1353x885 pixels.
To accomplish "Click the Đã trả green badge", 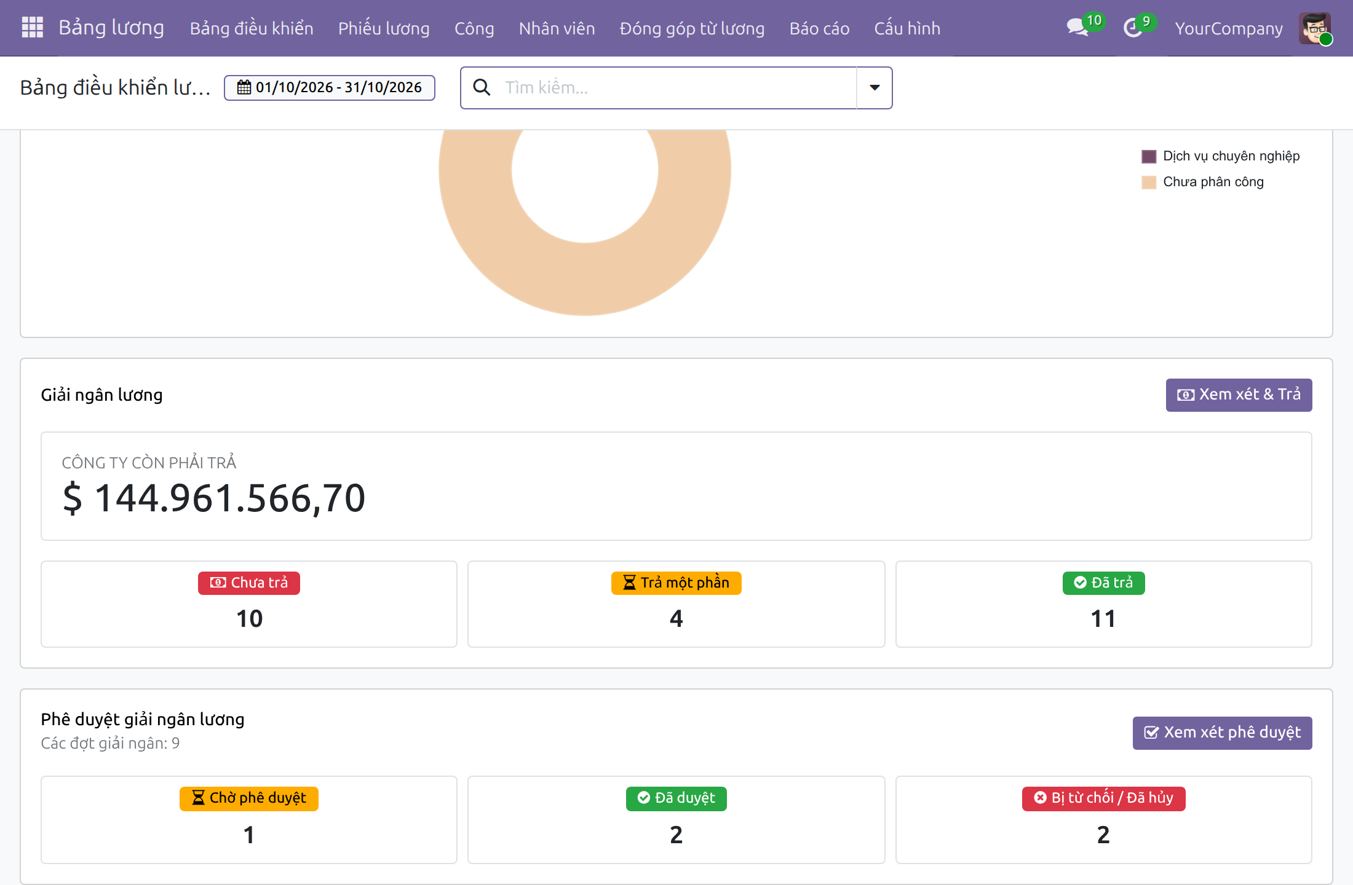I will (1103, 583).
